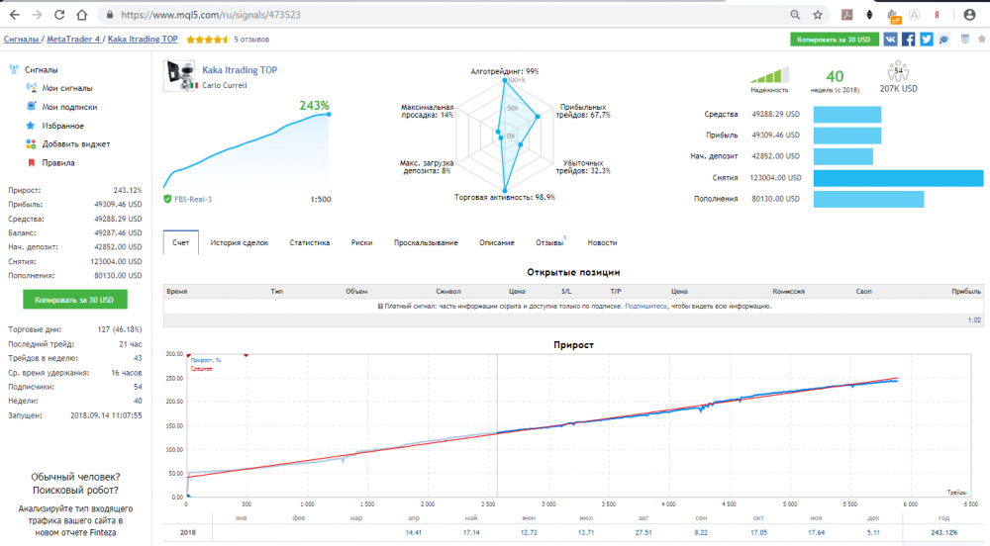
Task: Switch to Новости tab
Action: [602, 242]
